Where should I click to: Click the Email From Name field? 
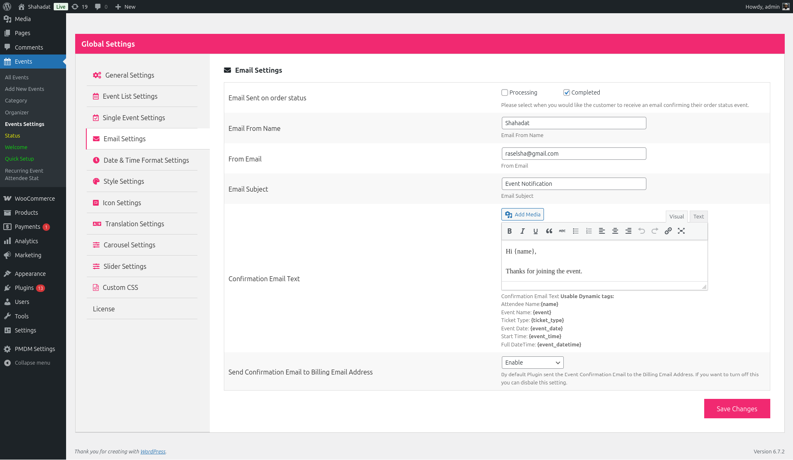[x=574, y=123]
